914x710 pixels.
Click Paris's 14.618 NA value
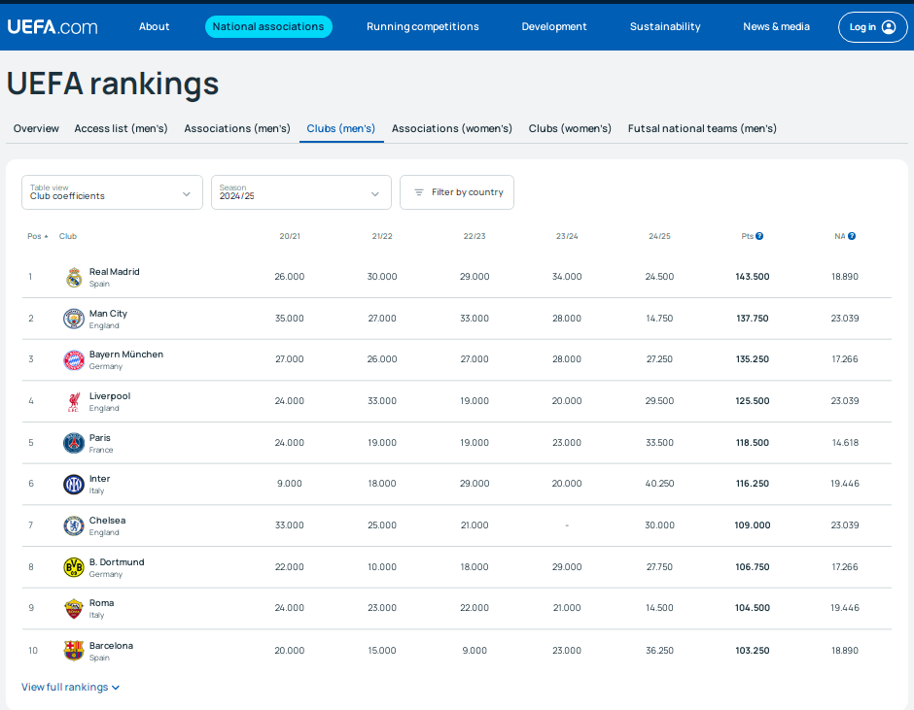click(x=845, y=443)
